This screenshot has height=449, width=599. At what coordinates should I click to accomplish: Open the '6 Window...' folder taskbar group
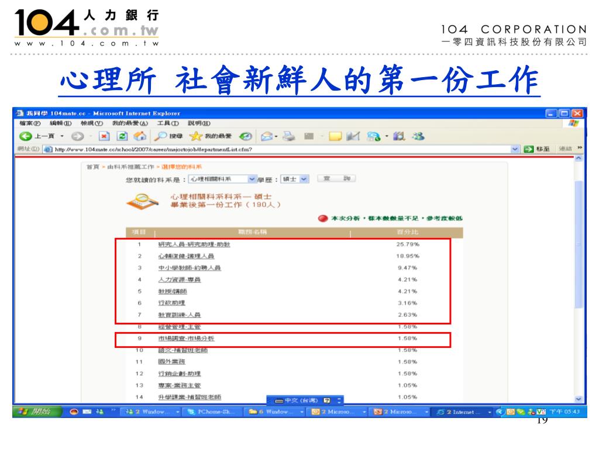[x=275, y=412]
